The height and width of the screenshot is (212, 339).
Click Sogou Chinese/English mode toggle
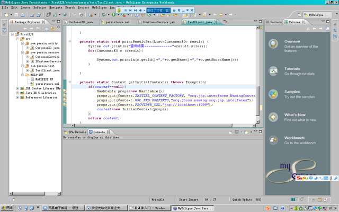pyautogui.click(x=310, y=178)
